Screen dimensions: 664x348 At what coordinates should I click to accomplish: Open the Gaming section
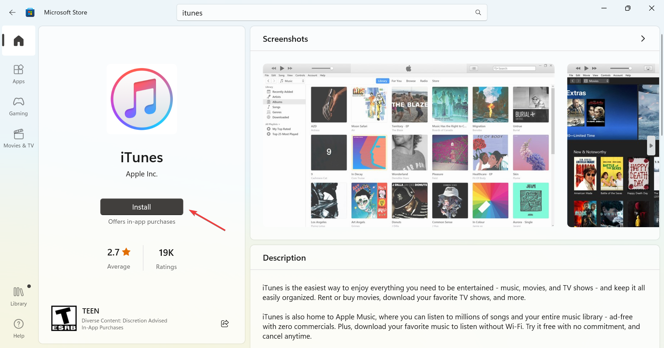pyautogui.click(x=19, y=106)
